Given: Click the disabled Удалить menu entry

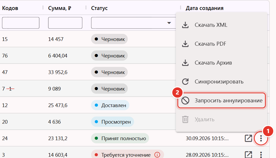Looking at the screenshot, I should 221,119.
